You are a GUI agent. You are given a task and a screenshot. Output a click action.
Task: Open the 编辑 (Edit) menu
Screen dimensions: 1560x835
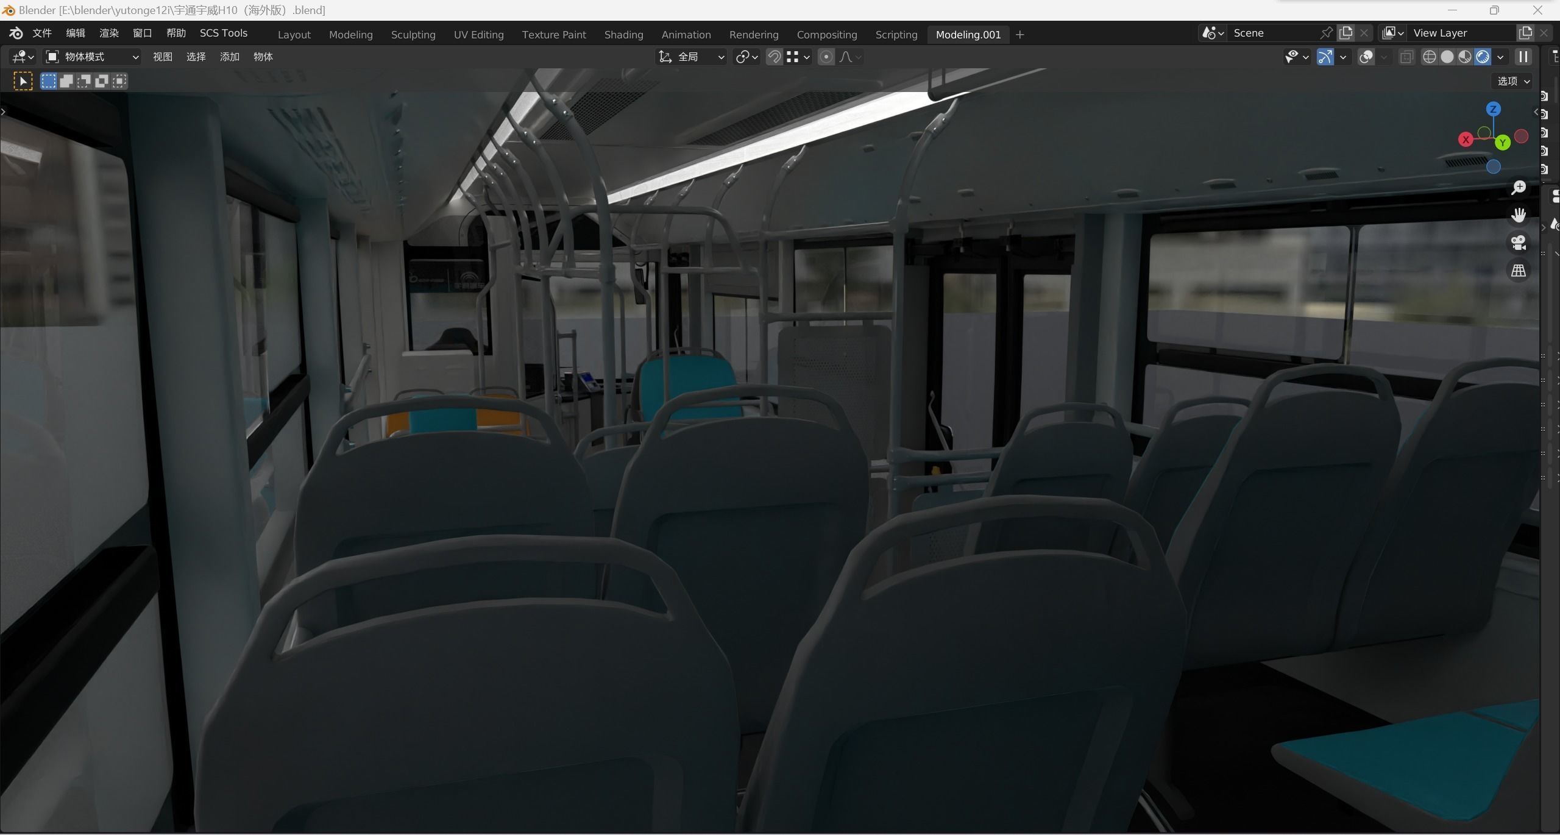click(76, 33)
